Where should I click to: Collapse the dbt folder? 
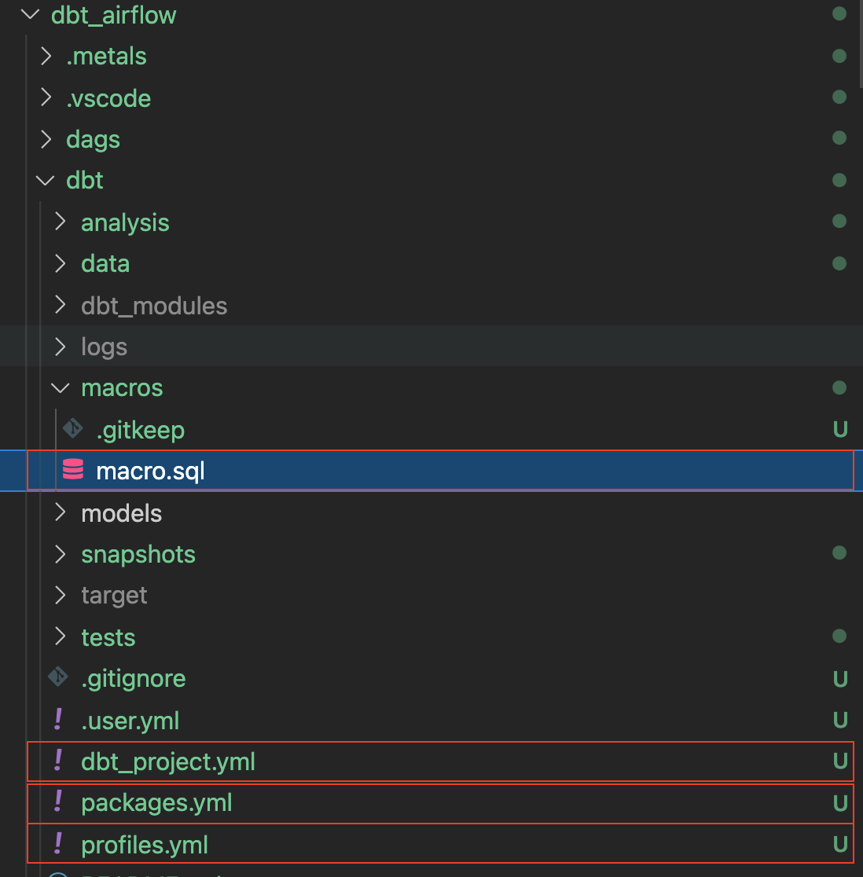pyautogui.click(x=46, y=180)
